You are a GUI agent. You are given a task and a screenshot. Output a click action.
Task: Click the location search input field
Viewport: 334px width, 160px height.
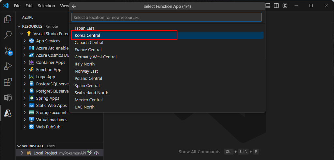coord(166,17)
